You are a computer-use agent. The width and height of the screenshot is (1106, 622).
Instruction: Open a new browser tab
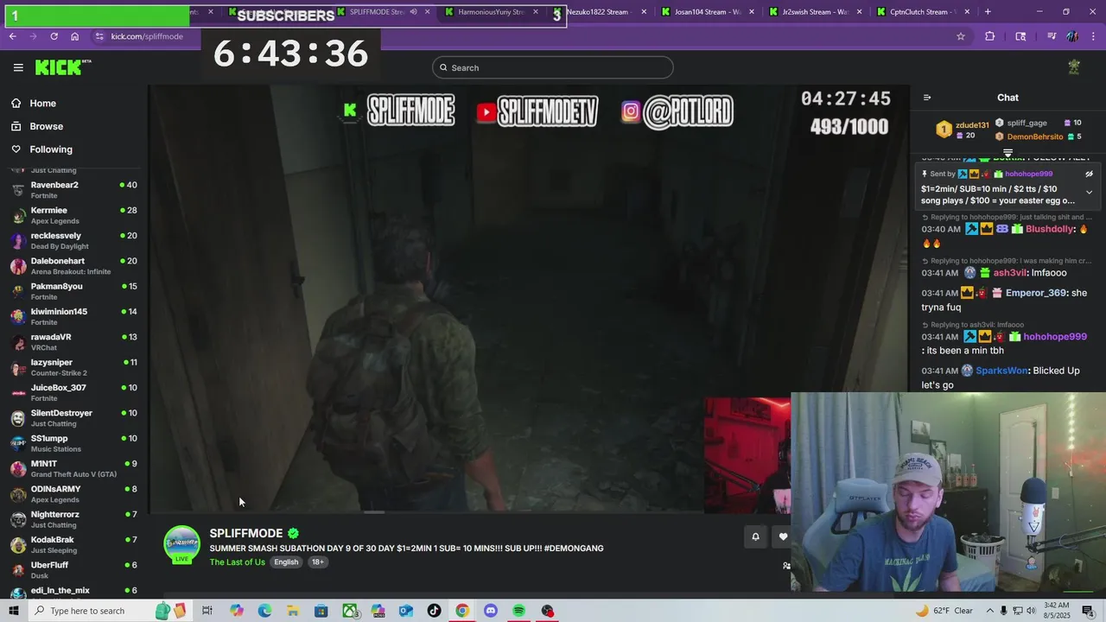(988, 12)
